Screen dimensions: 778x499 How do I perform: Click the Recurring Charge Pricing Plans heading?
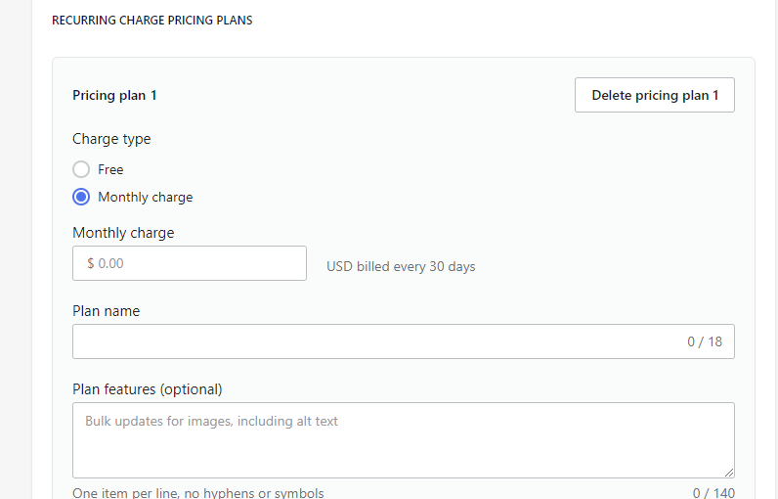point(151,20)
